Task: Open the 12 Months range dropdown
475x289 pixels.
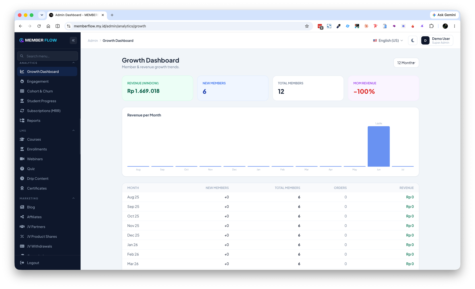Action: pos(406,63)
